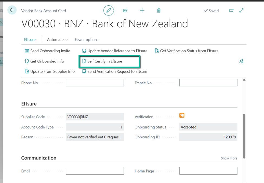Run Get Onboarded Info action
This screenshot has width=264, height=183.
pyautogui.click(x=44, y=61)
